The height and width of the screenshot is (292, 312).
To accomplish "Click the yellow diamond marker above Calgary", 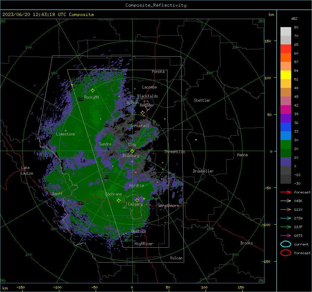I will (137, 200).
